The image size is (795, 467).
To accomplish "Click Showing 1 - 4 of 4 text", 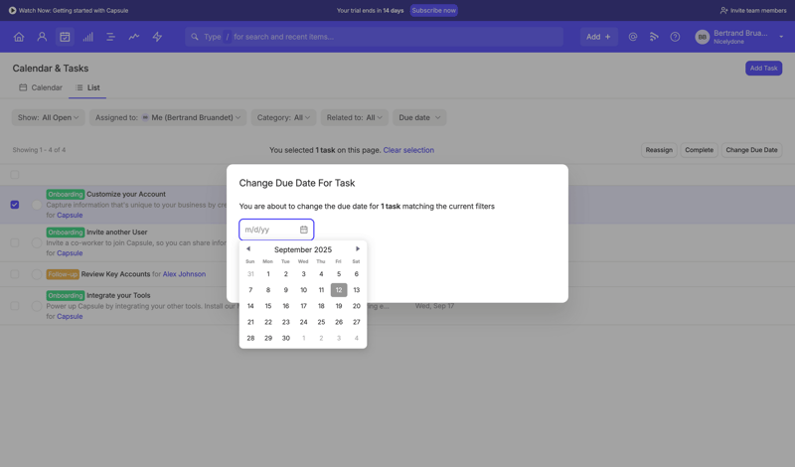I will (39, 150).
